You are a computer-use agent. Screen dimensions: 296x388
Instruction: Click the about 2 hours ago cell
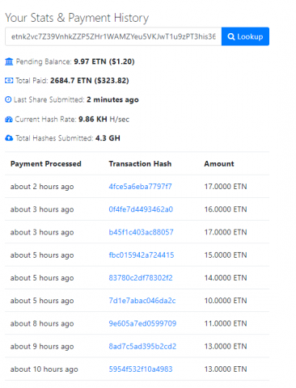(x=42, y=187)
